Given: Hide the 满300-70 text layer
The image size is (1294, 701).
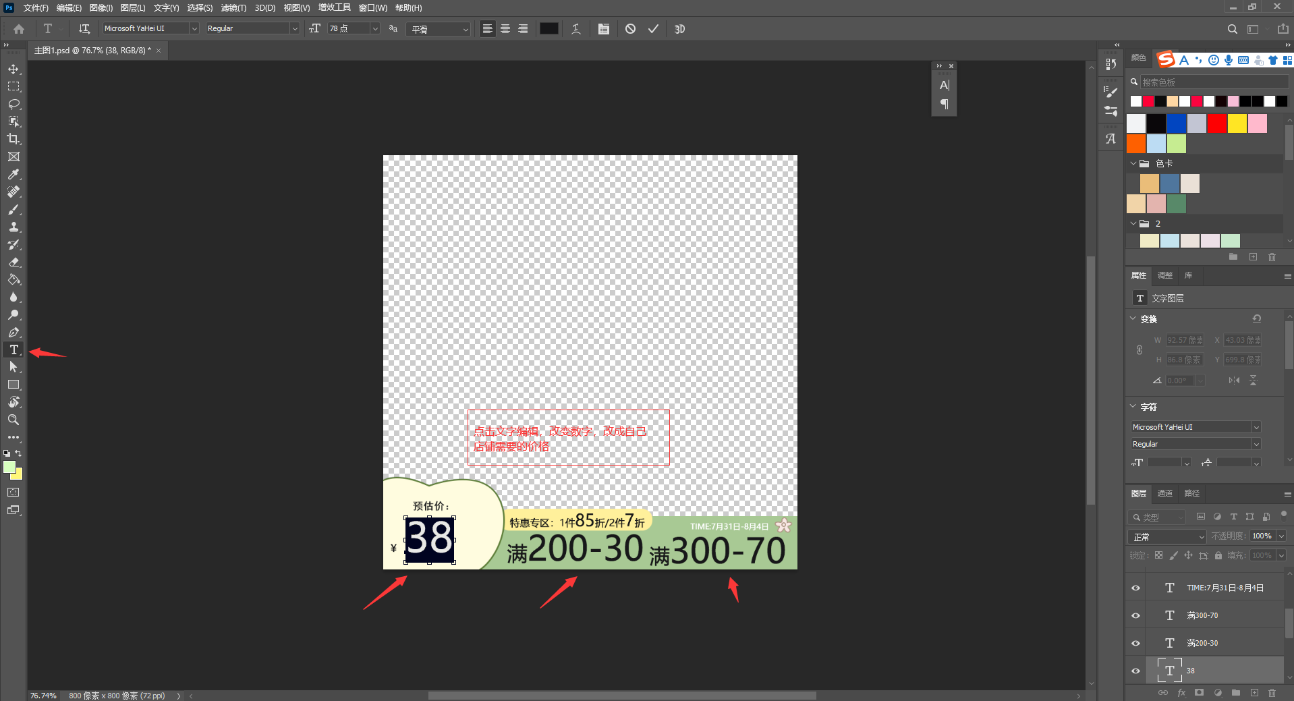Looking at the screenshot, I should tap(1135, 615).
